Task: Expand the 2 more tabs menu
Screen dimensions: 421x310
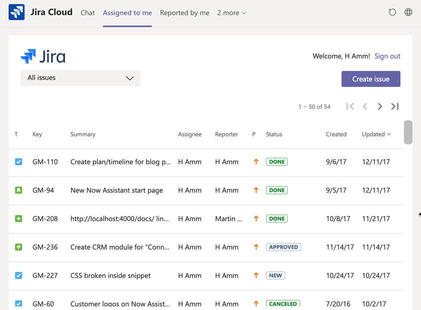Action: pos(232,12)
